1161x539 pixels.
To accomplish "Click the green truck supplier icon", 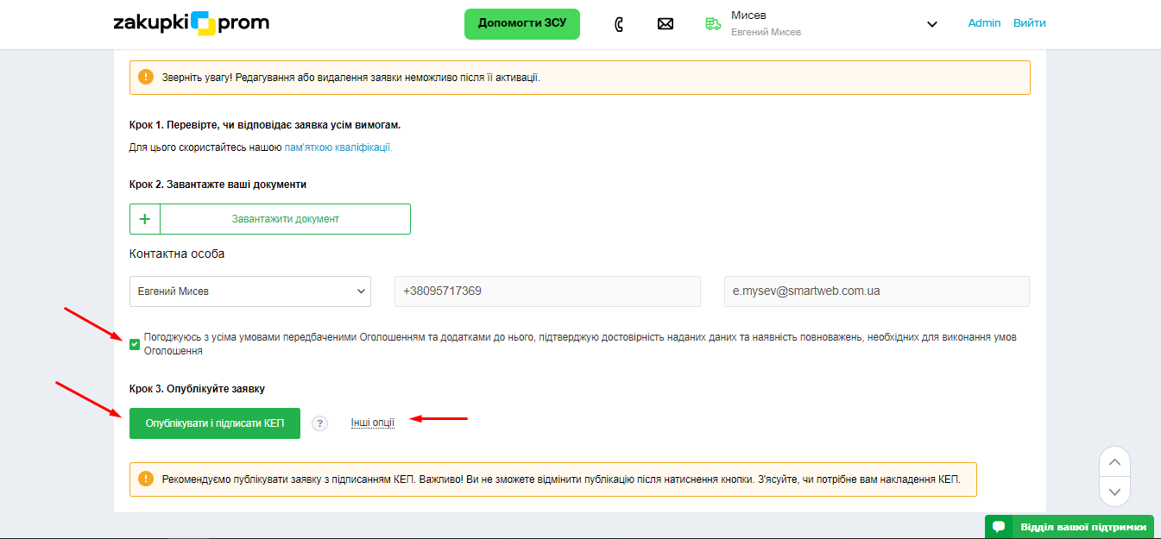I will click(712, 24).
